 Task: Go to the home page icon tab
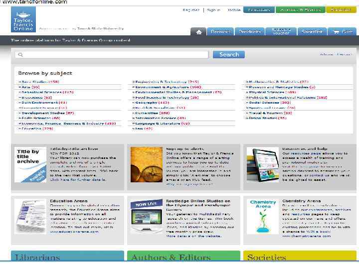point(198,32)
